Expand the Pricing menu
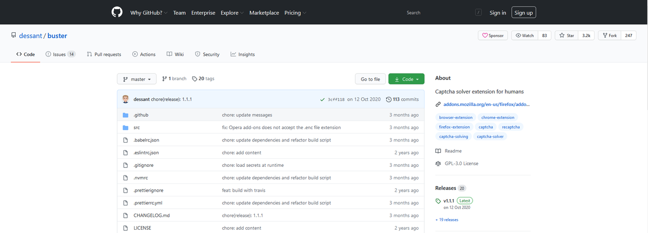648x233 pixels. tap(295, 13)
